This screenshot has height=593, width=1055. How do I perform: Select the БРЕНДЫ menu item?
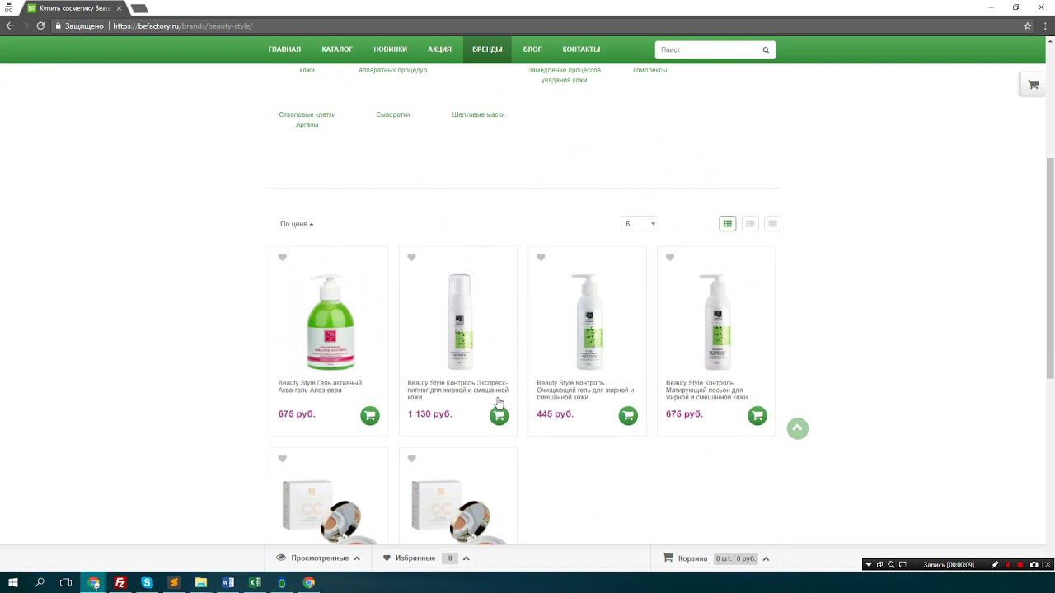(x=487, y=49)
